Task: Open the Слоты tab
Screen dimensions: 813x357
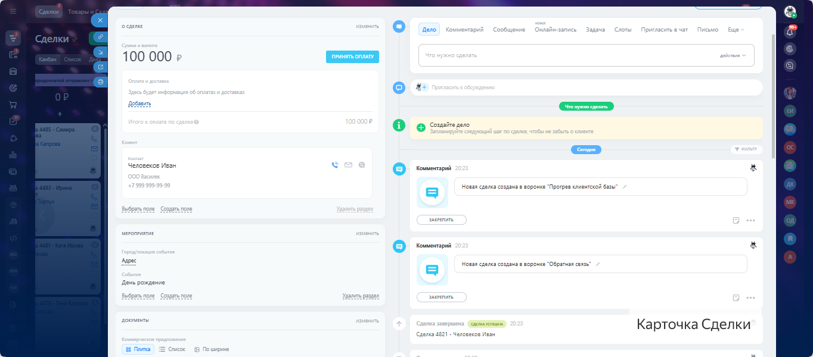Action: point(623,29)
